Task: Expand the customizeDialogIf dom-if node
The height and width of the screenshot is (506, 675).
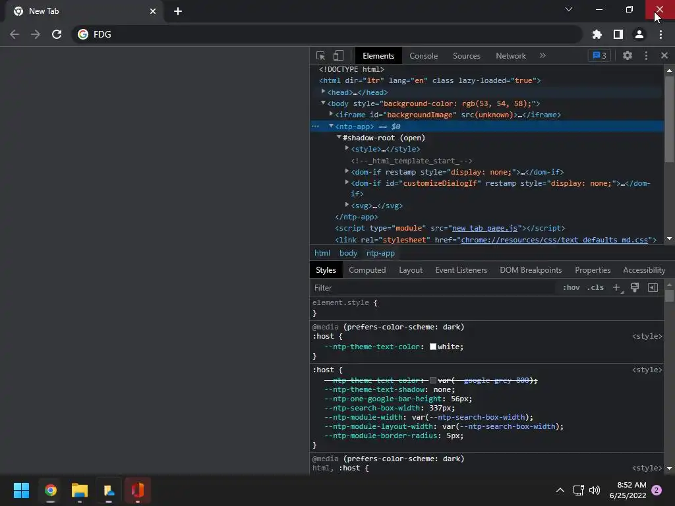Action: 347,183
